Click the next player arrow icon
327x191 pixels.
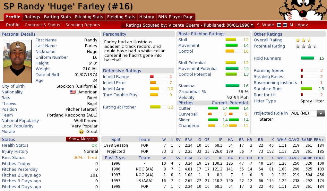click(x=285, y=25)
